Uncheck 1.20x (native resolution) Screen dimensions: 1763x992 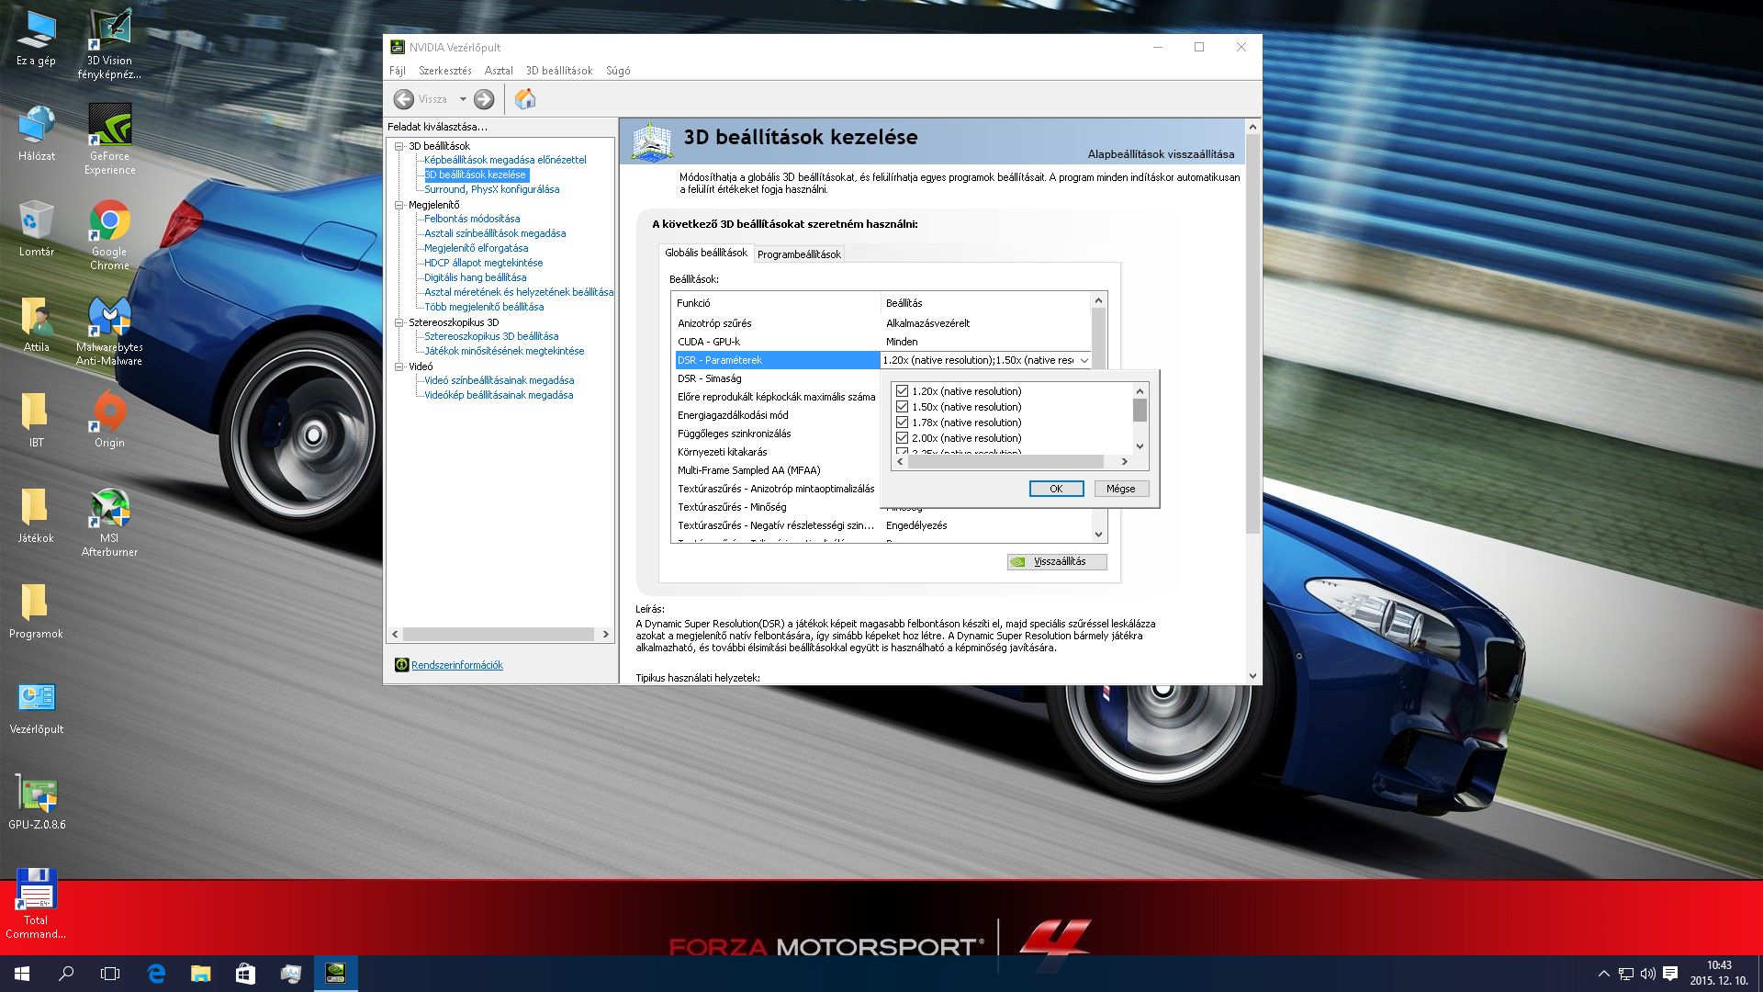pyautogui.click(x=902, y=391)
